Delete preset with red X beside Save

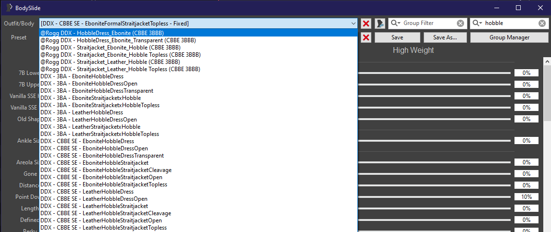[366, 37]
